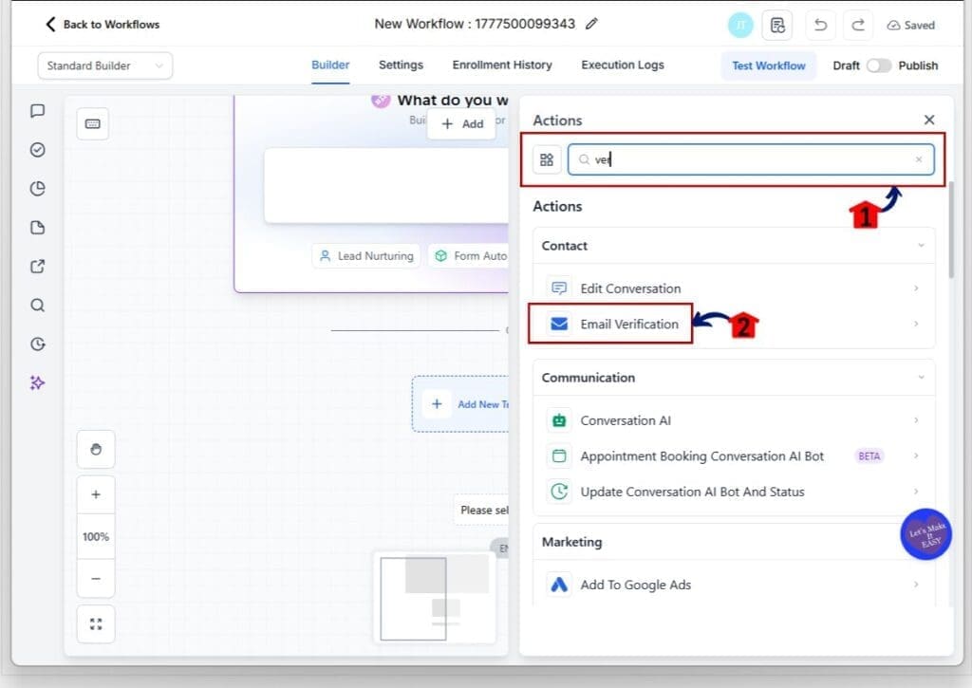The image size is (972, 688).
Task: Open chevron on Add To Google Ads row
Action: 916,585
